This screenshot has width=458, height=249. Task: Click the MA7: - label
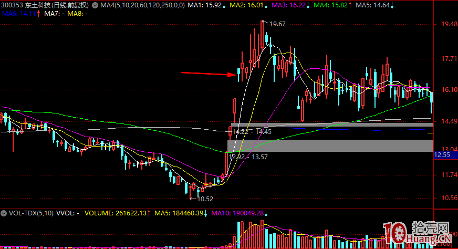[54, 14]
